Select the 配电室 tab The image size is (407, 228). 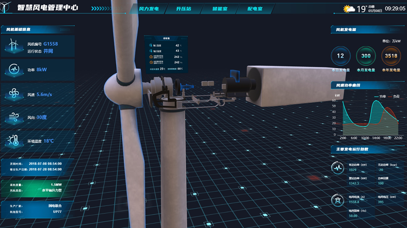point(255,9)
